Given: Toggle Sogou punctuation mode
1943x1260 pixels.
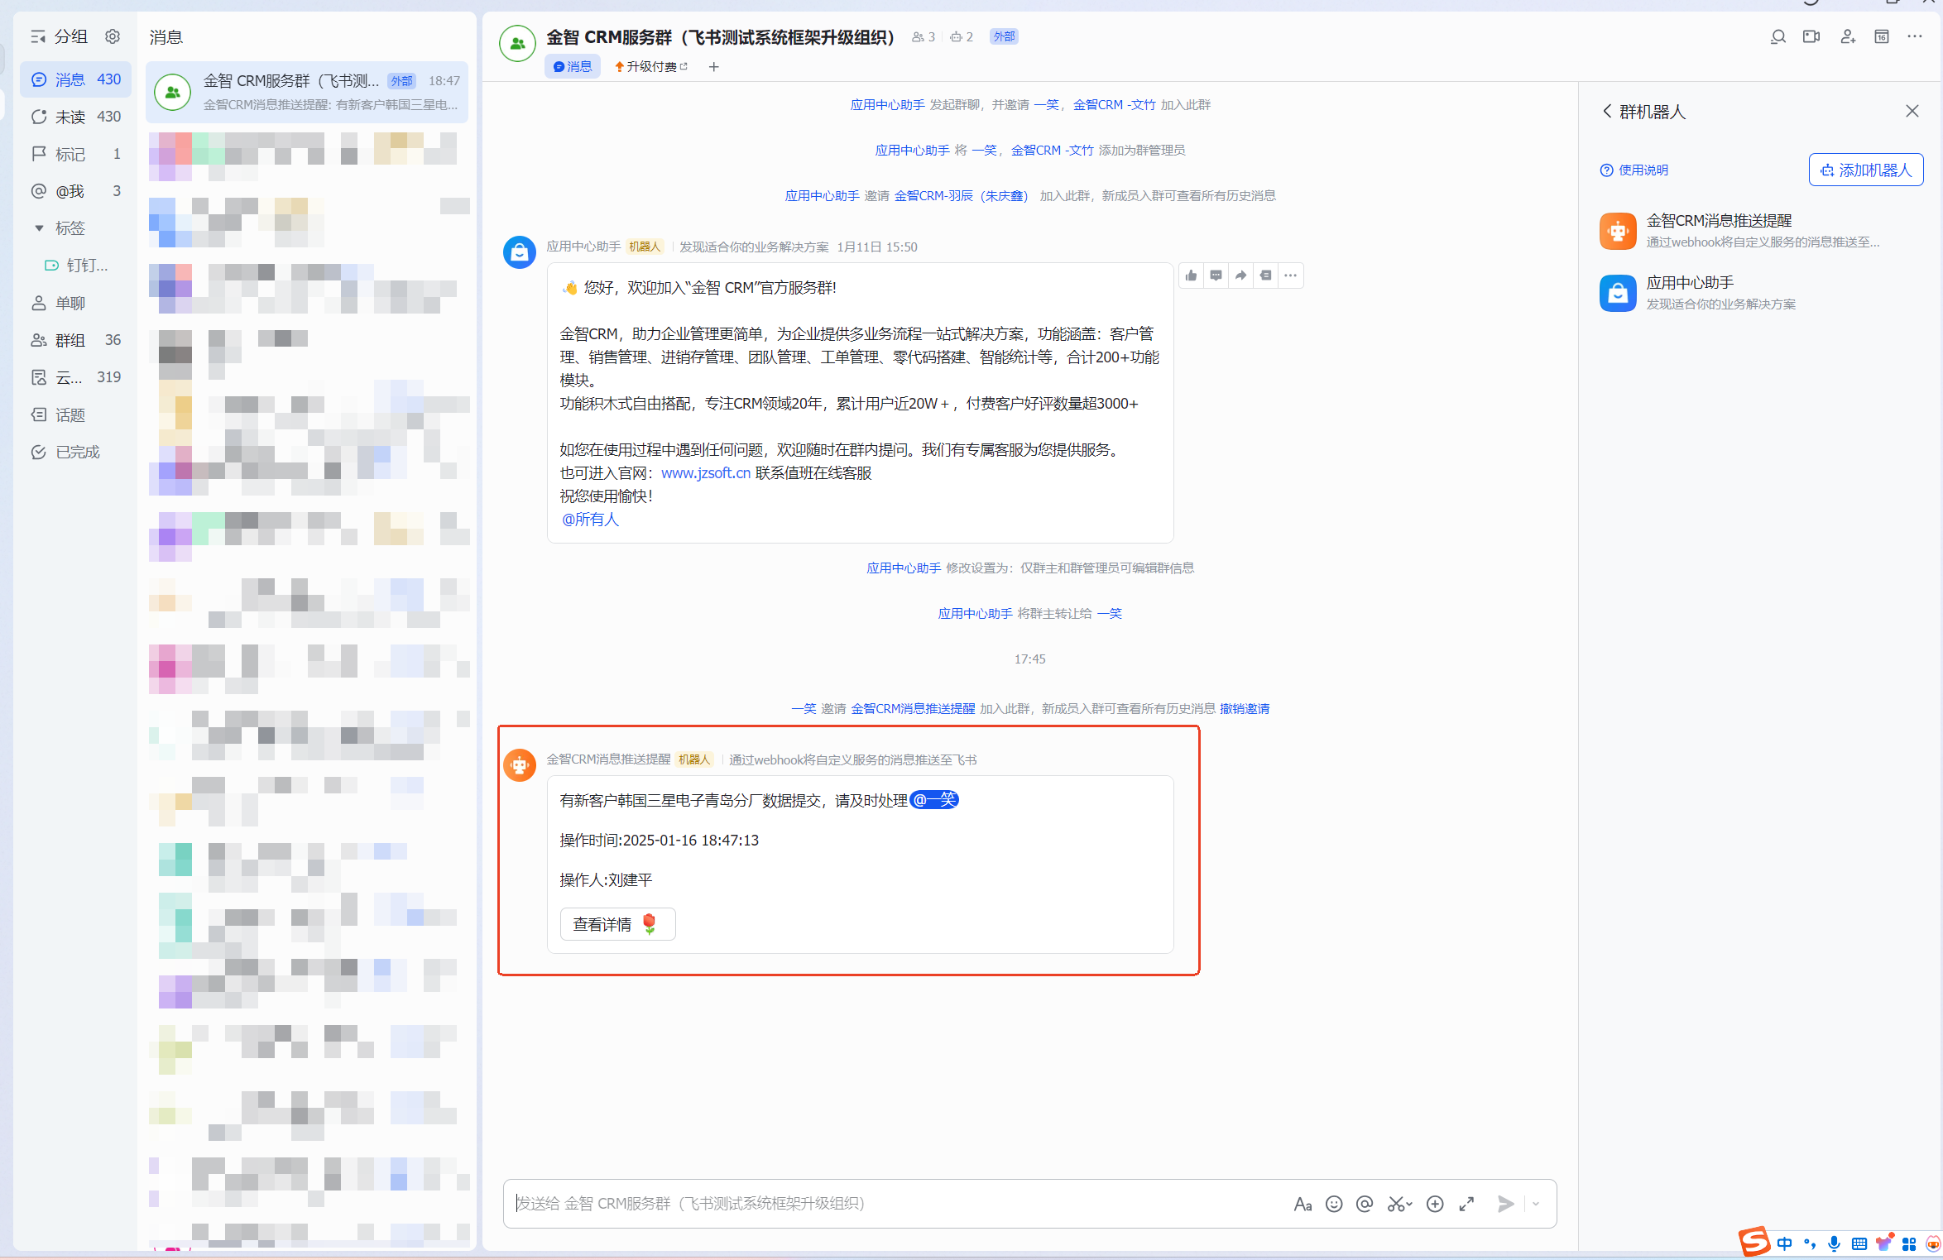Looking at the screenshot, I should (x=1809, y=1243).
